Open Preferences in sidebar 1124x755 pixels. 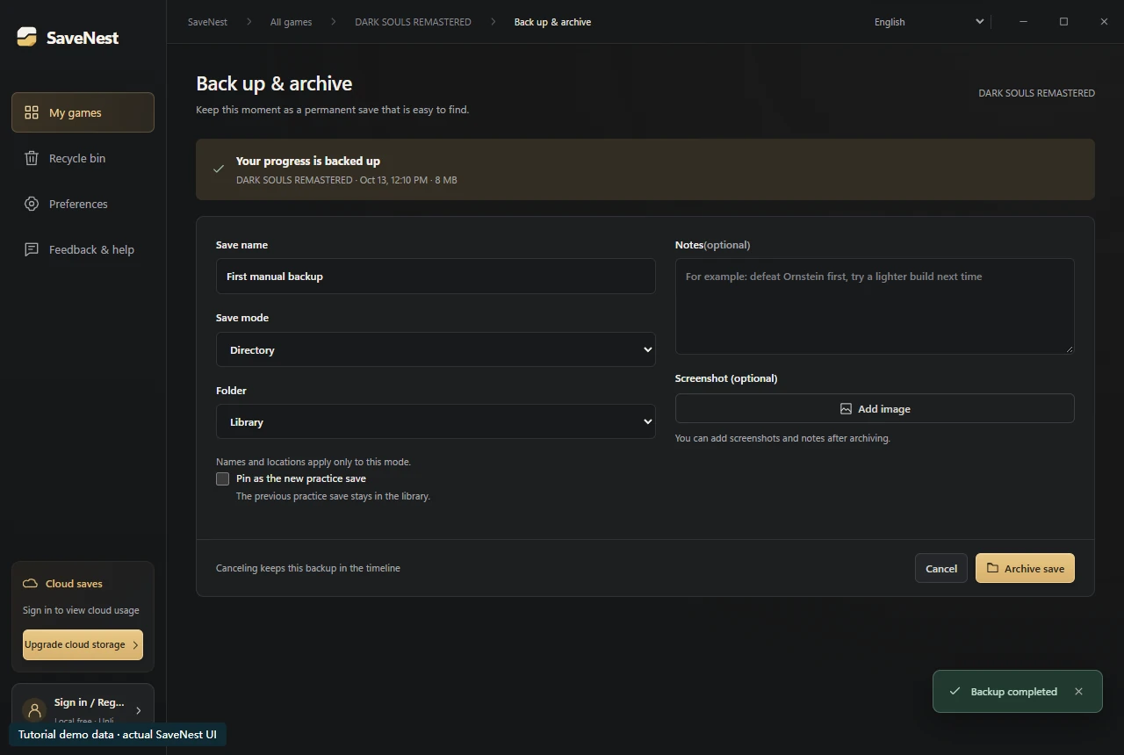pyautogui.click(x=83, y=204)
